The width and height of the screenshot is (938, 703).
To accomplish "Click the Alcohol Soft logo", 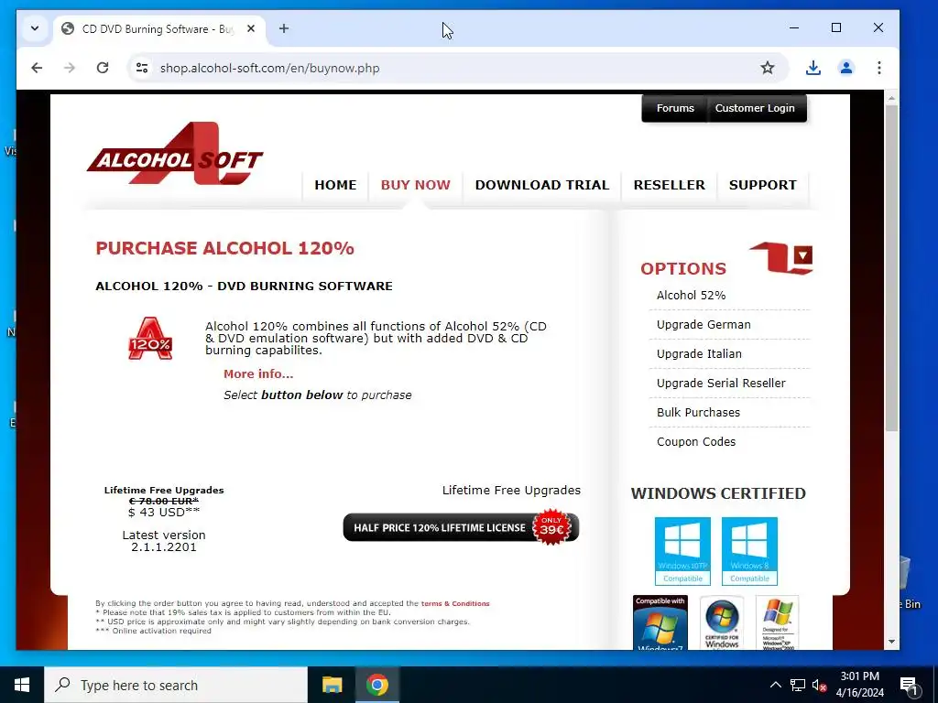I will tap(175, 154).
